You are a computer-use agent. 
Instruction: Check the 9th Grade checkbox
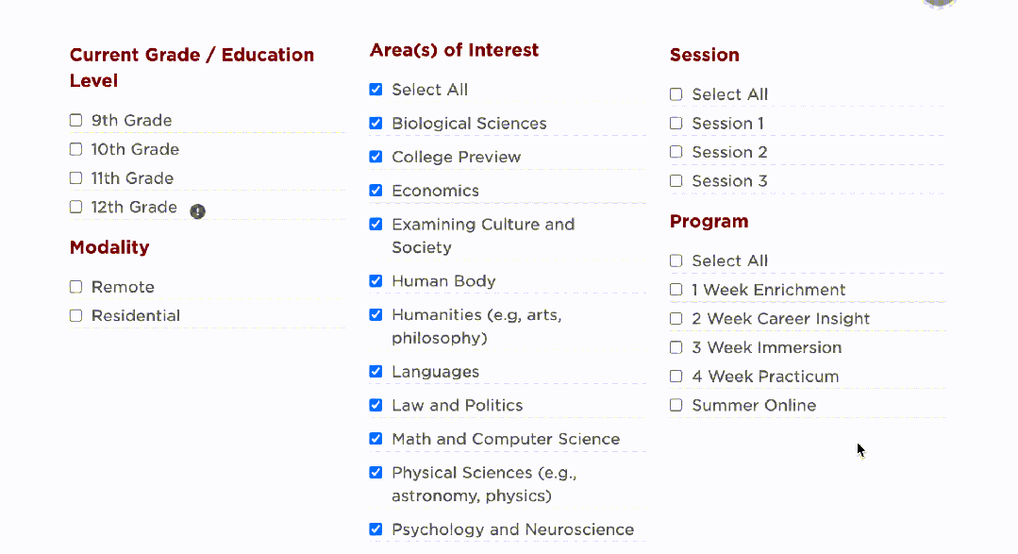pos(76,120)
